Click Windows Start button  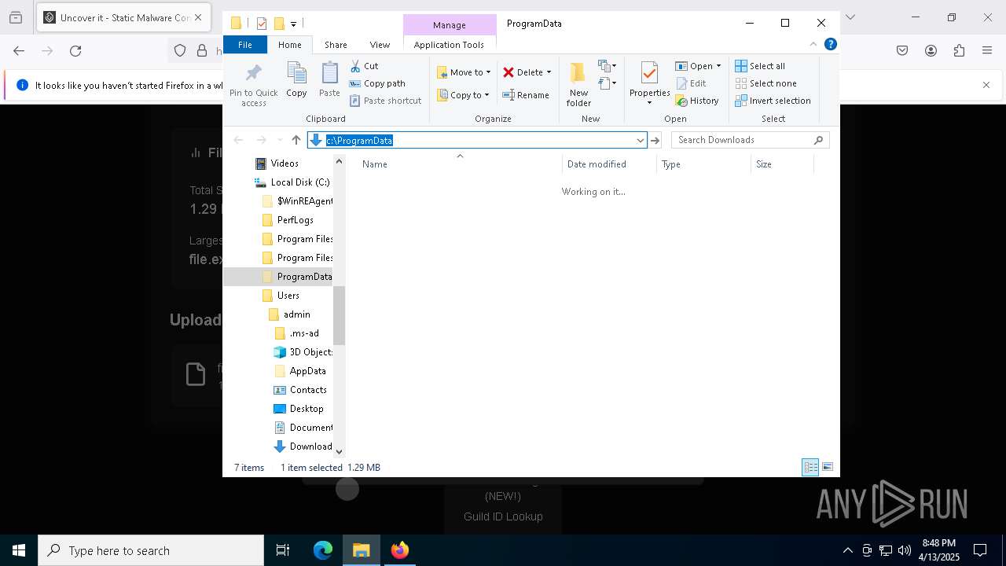(19, 550)
